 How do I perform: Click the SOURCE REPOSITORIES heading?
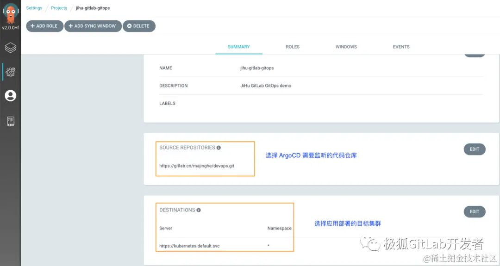pyautogui.click(x=187, y=148)
